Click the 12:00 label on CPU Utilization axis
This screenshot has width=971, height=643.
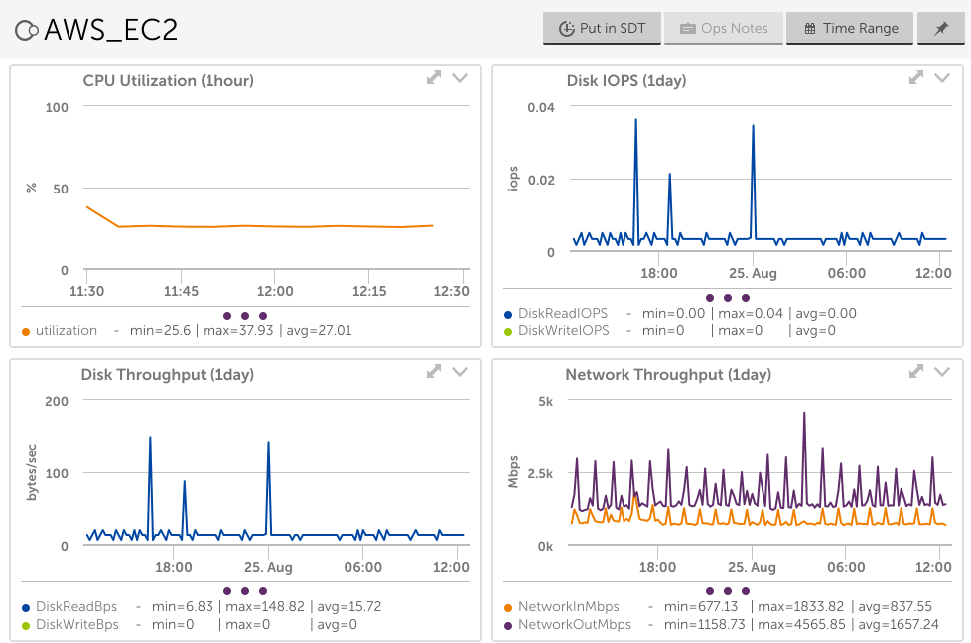(275, 291)
